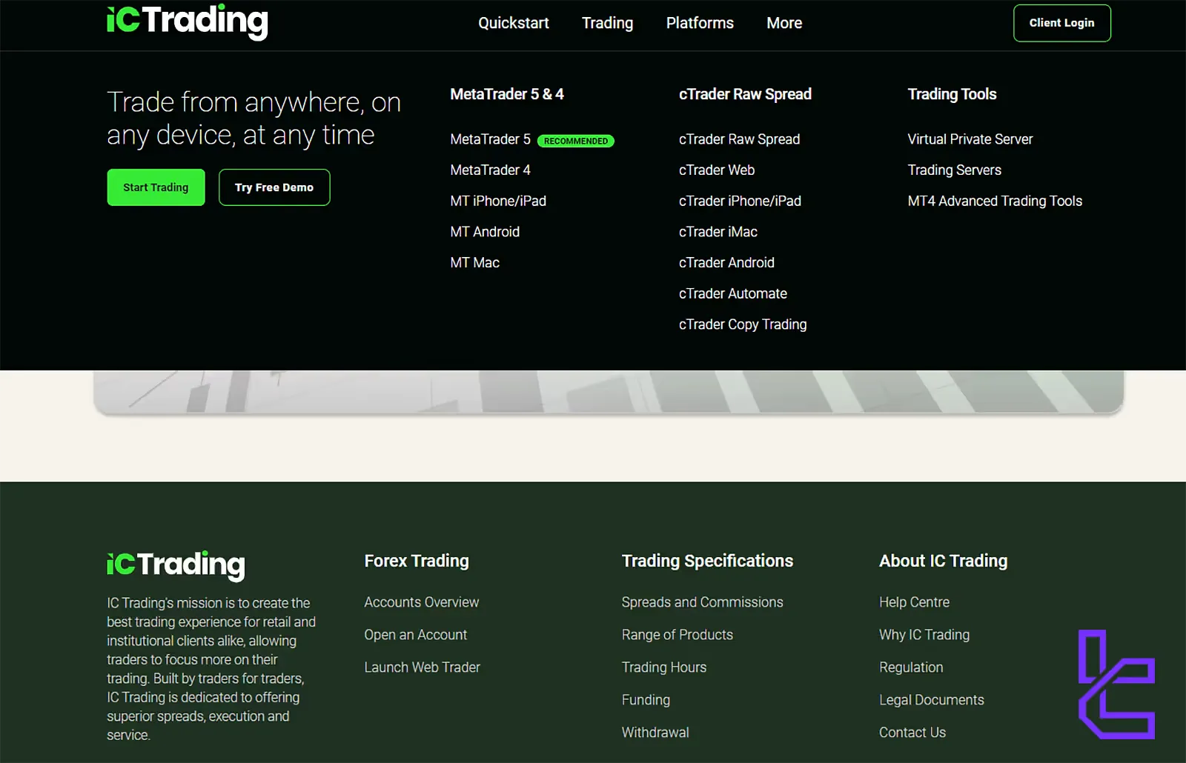Open Help Centre footer link
This screenshot has height=763, width=1186.
914,602
